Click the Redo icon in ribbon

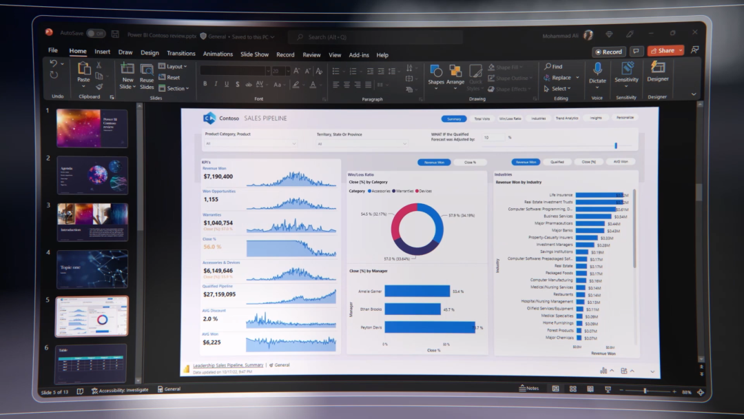[54, 75]
